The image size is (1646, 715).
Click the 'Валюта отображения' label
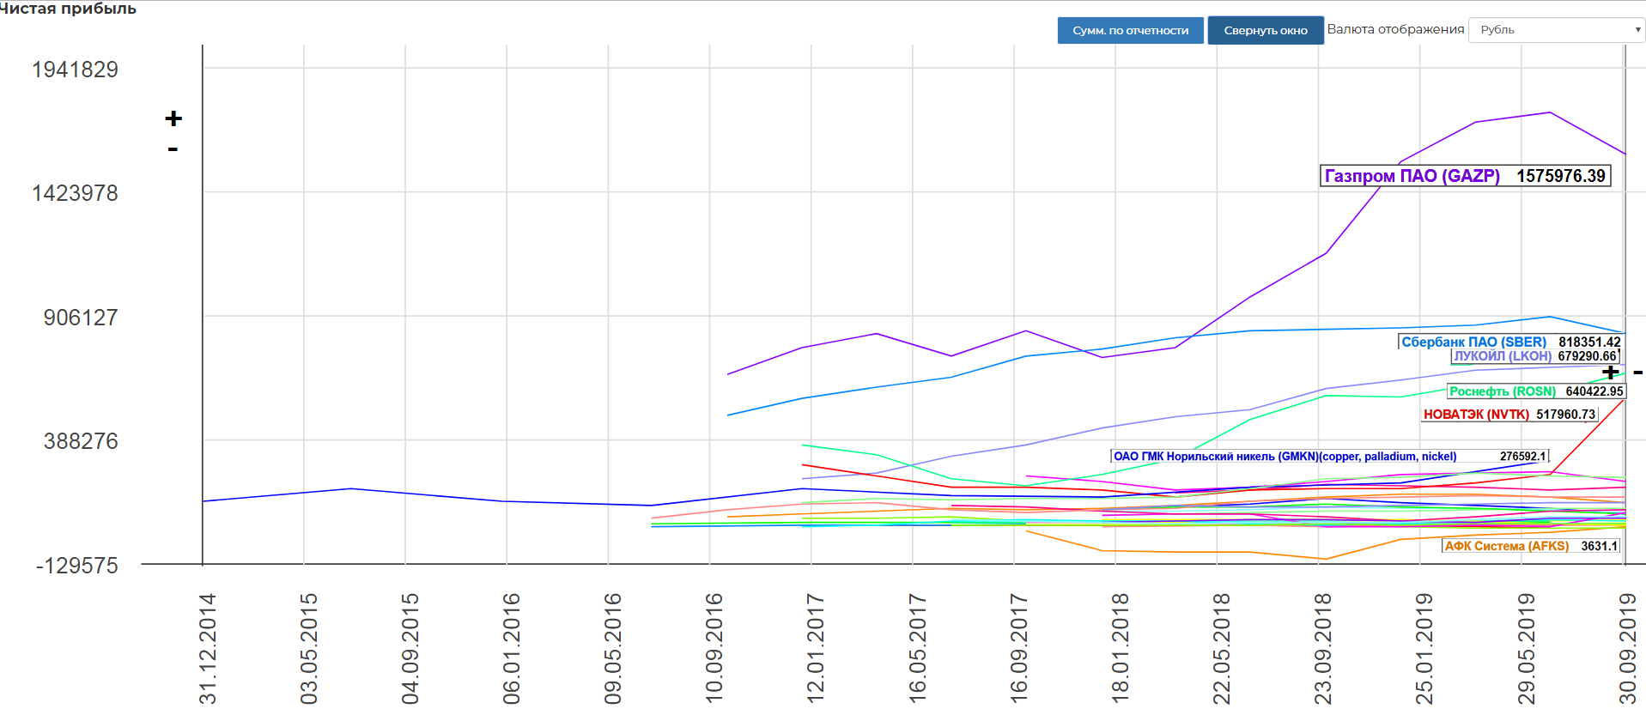tap(1395, 29)
